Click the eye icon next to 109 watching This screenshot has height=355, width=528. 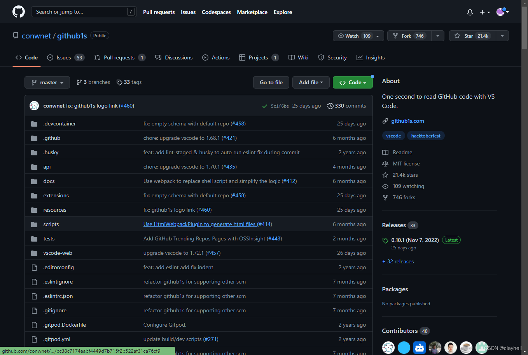coord(385,186)
